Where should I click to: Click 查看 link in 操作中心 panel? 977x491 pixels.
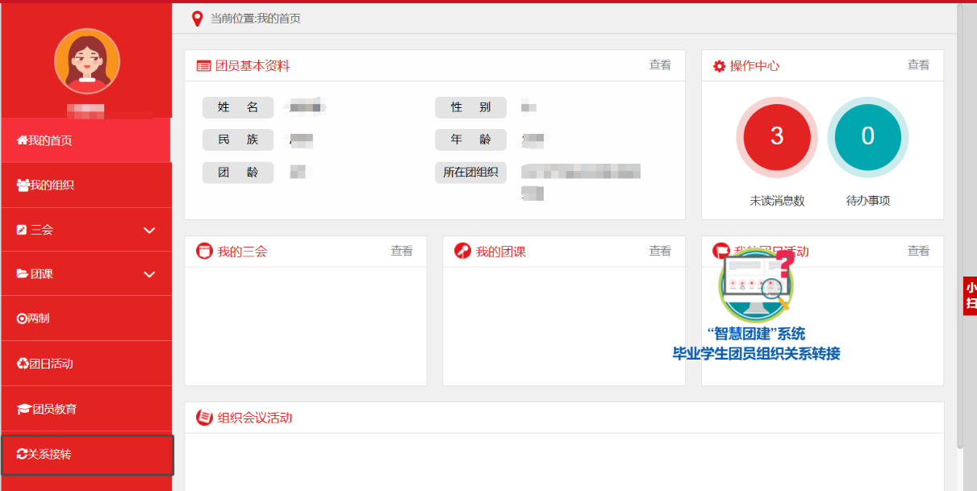pos(918,65)
